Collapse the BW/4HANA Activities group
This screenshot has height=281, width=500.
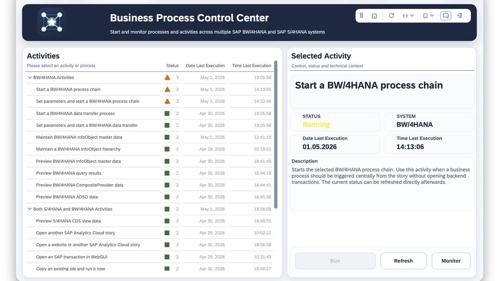point(30,78)
